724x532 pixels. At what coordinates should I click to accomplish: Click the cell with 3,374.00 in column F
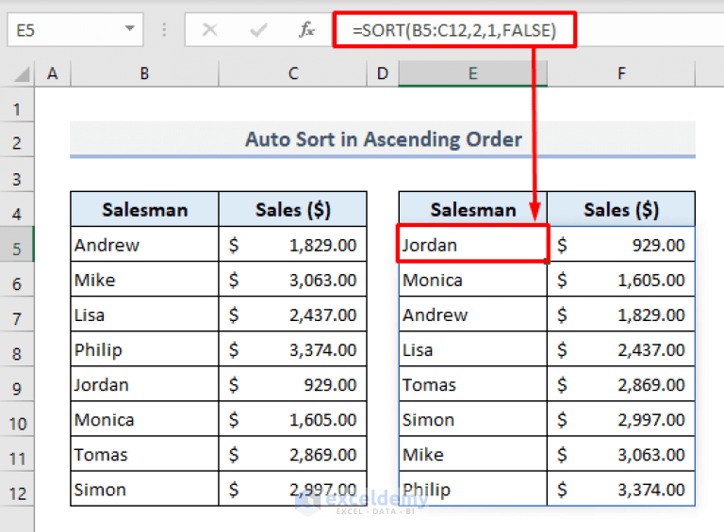click(621, 489)
